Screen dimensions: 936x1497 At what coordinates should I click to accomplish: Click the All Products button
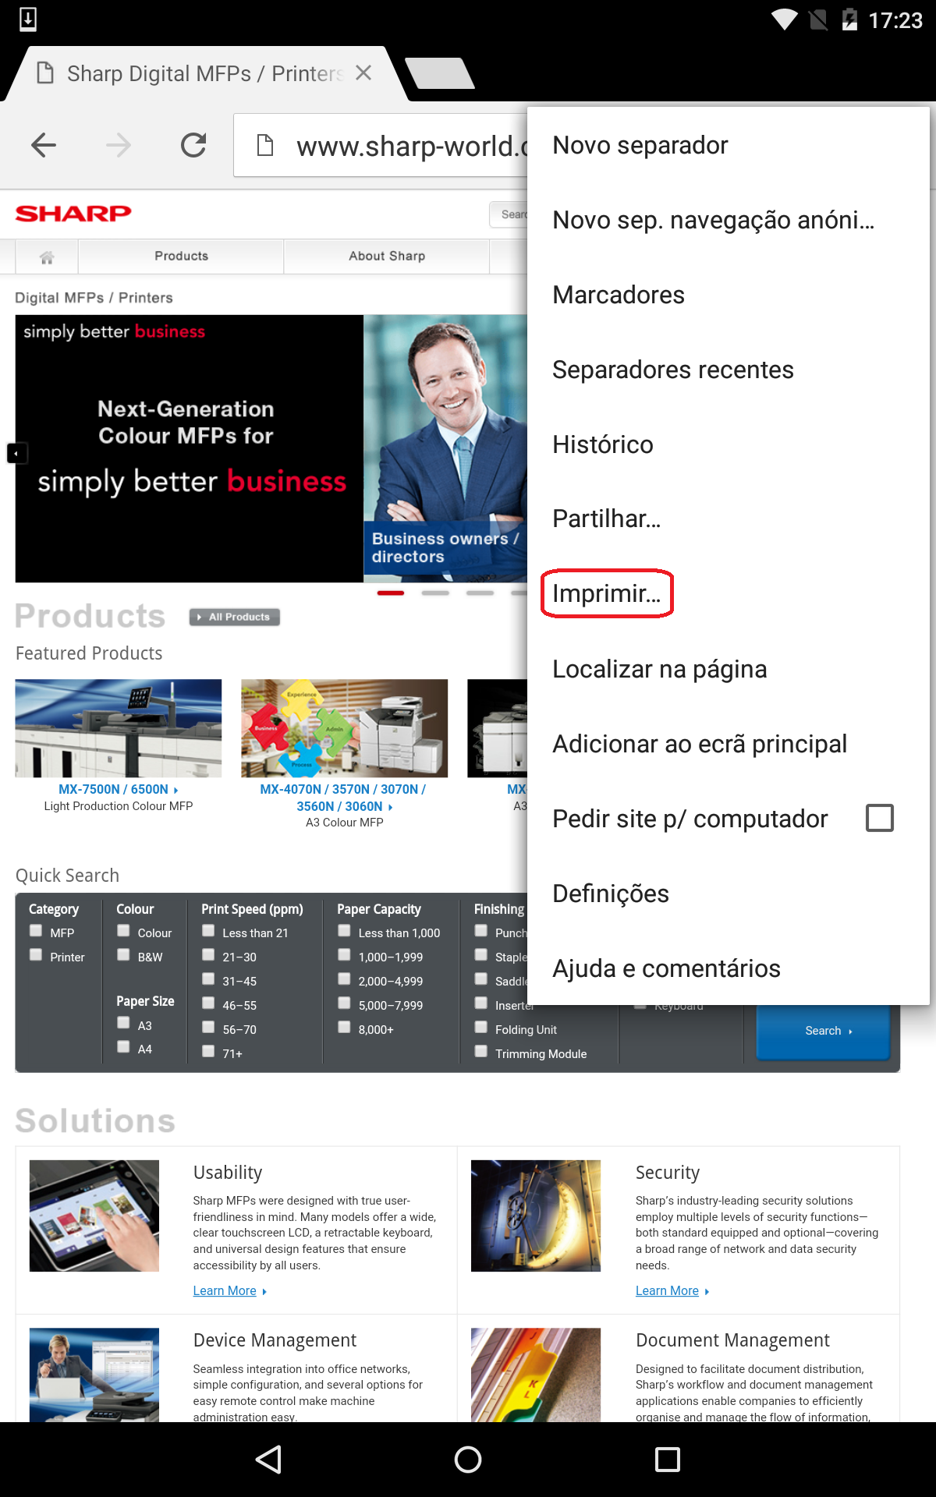coord(235,617)
